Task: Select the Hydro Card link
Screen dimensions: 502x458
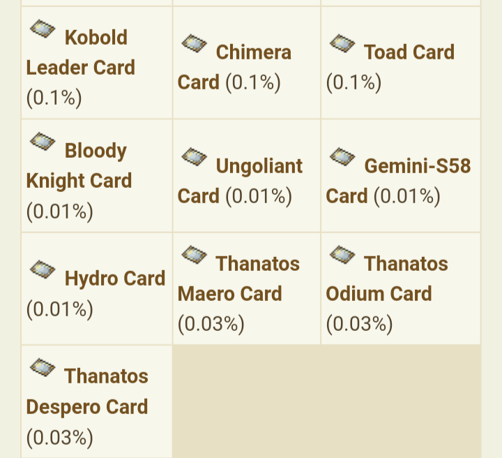Action: pyautogui.click(x=115, y=278)
